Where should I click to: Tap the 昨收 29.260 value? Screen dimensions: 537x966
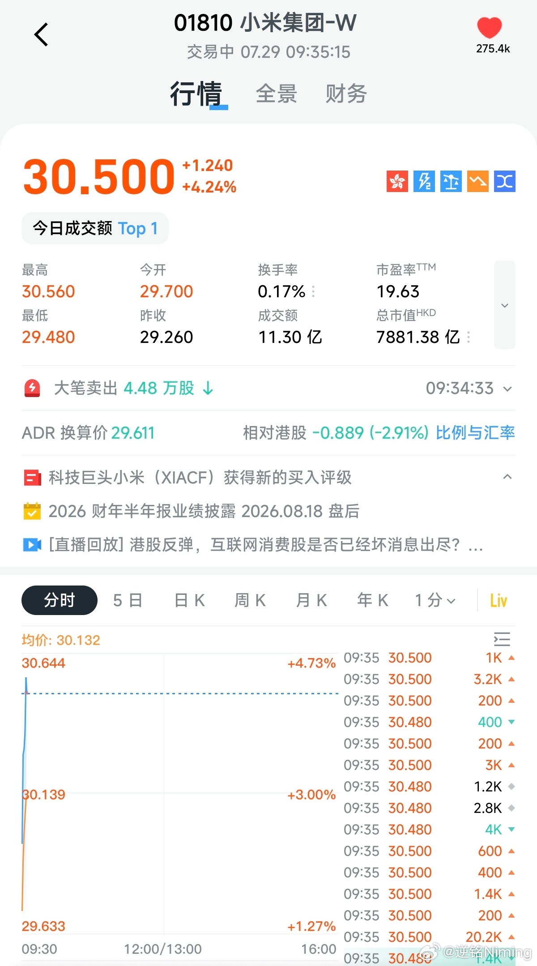tap(166, 337)
